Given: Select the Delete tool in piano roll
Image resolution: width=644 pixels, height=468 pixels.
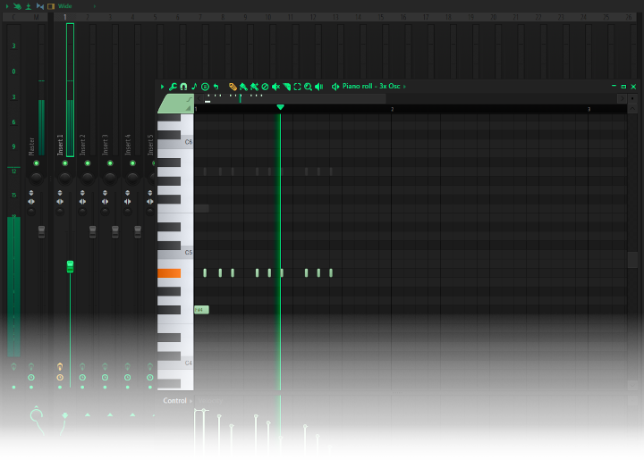Looking at the screenshot, I should tap(265, 87).
